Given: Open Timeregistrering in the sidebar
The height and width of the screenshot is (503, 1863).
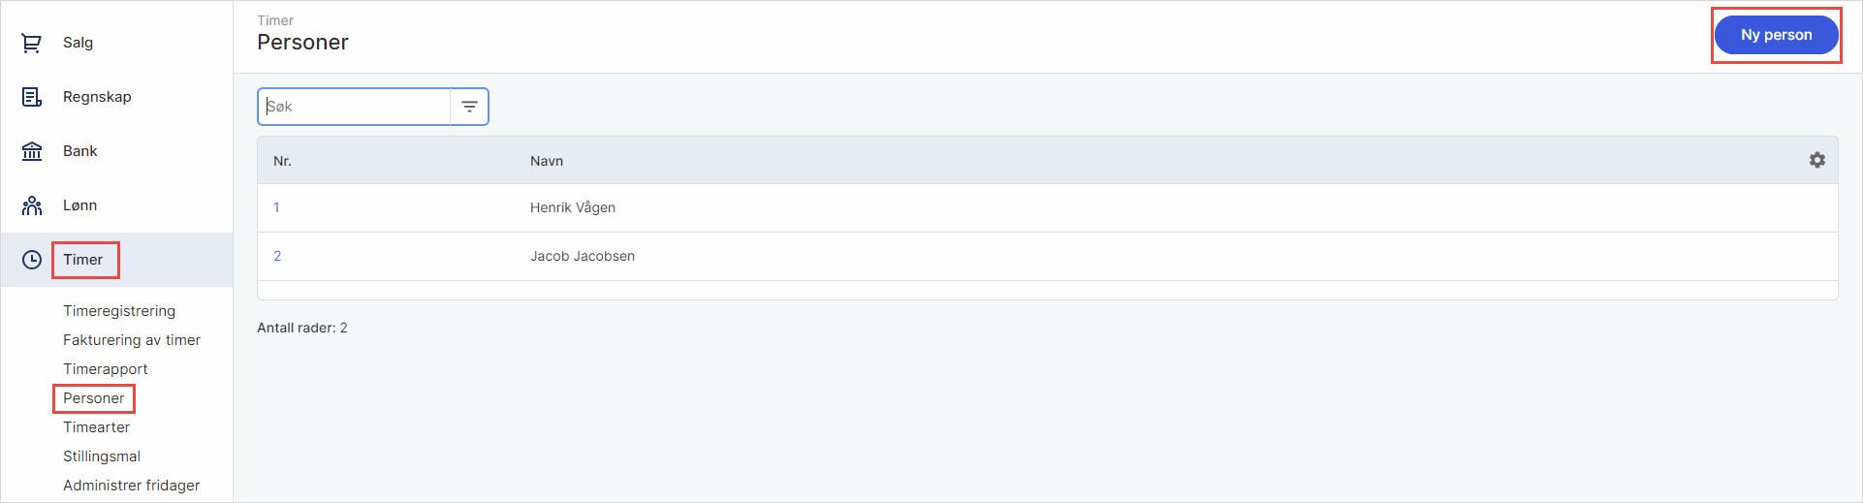Looking at the screenshot, I should (119, 311).
